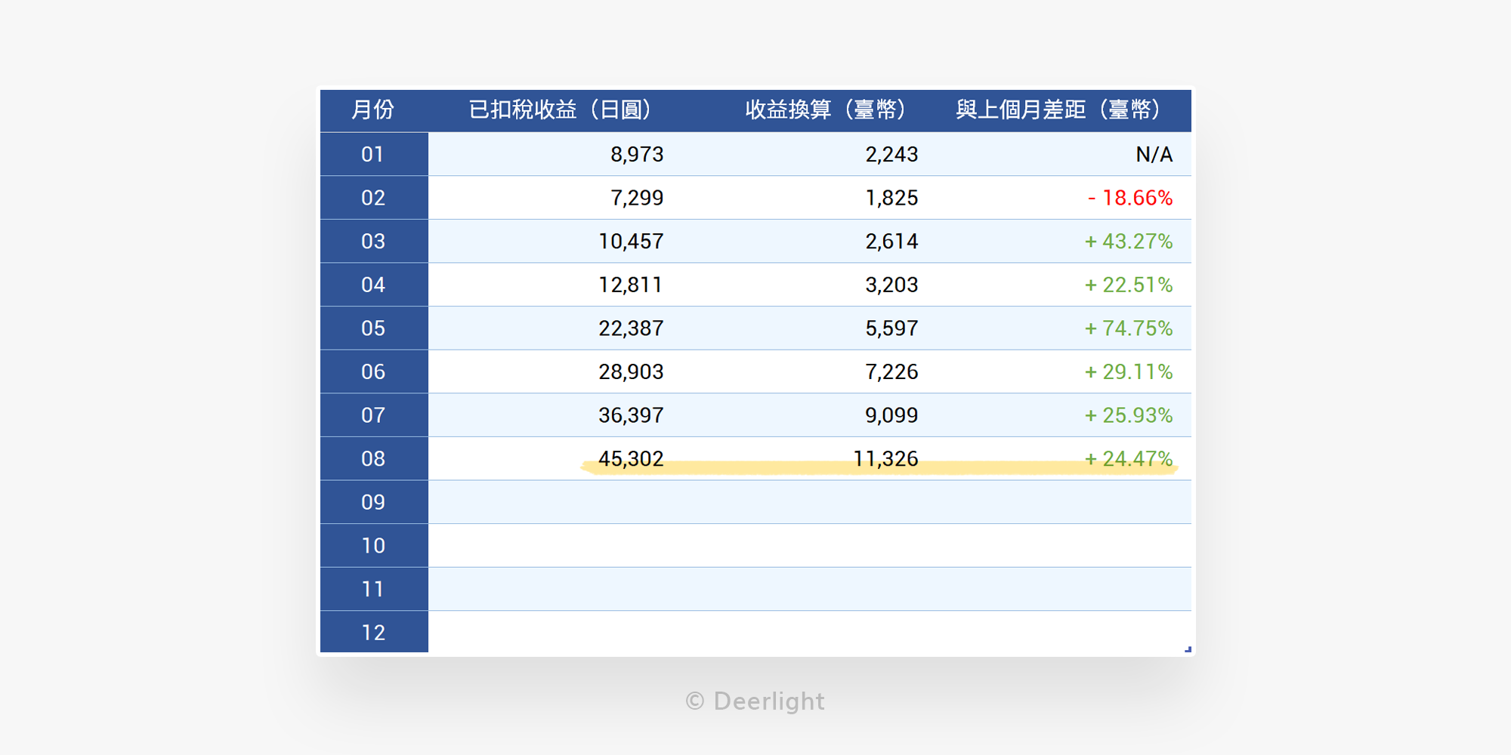The image size is (1511, 755).
Task: Click the yen value 45,302
Action: pyautogui.click(x=631, y=459)
